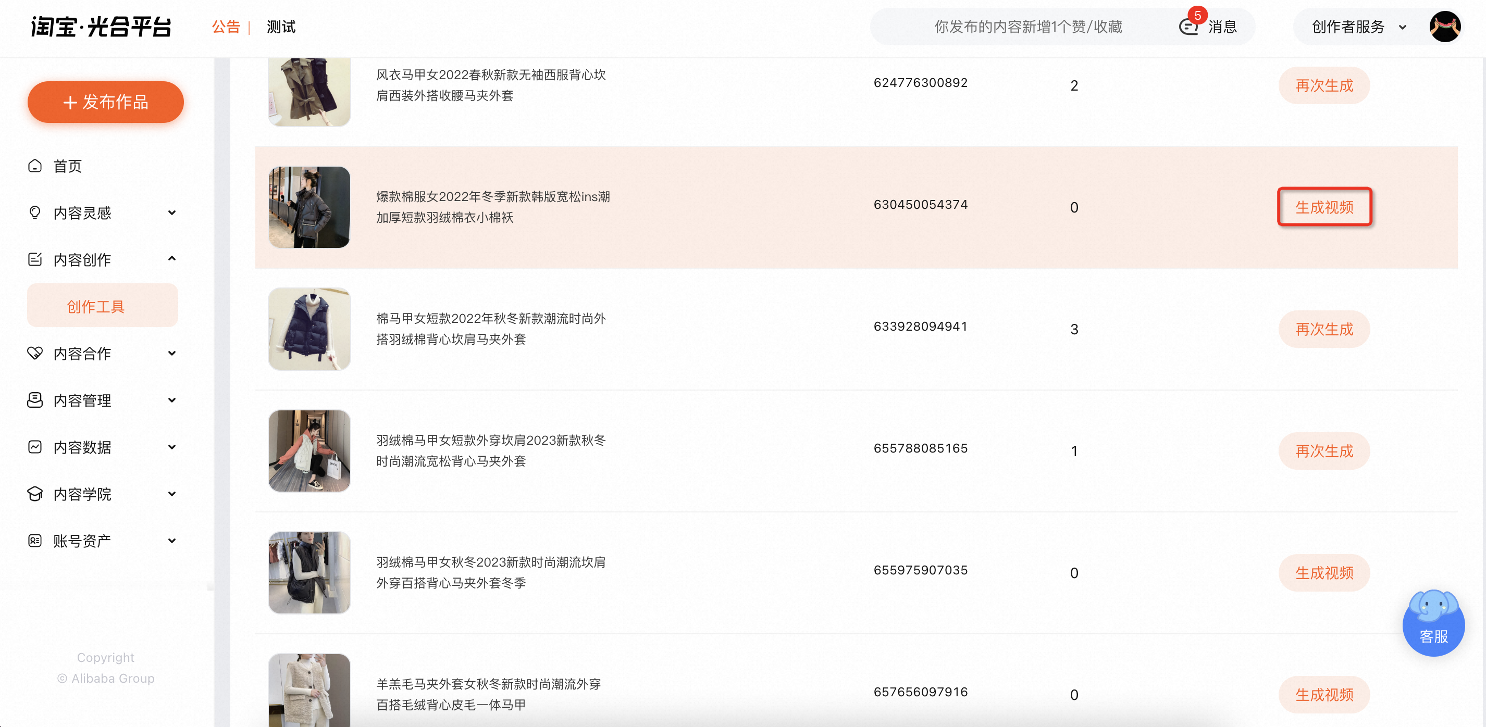Expand the 账号资产 chevron
1486x727 pixels.
click(x=172, y=541)
